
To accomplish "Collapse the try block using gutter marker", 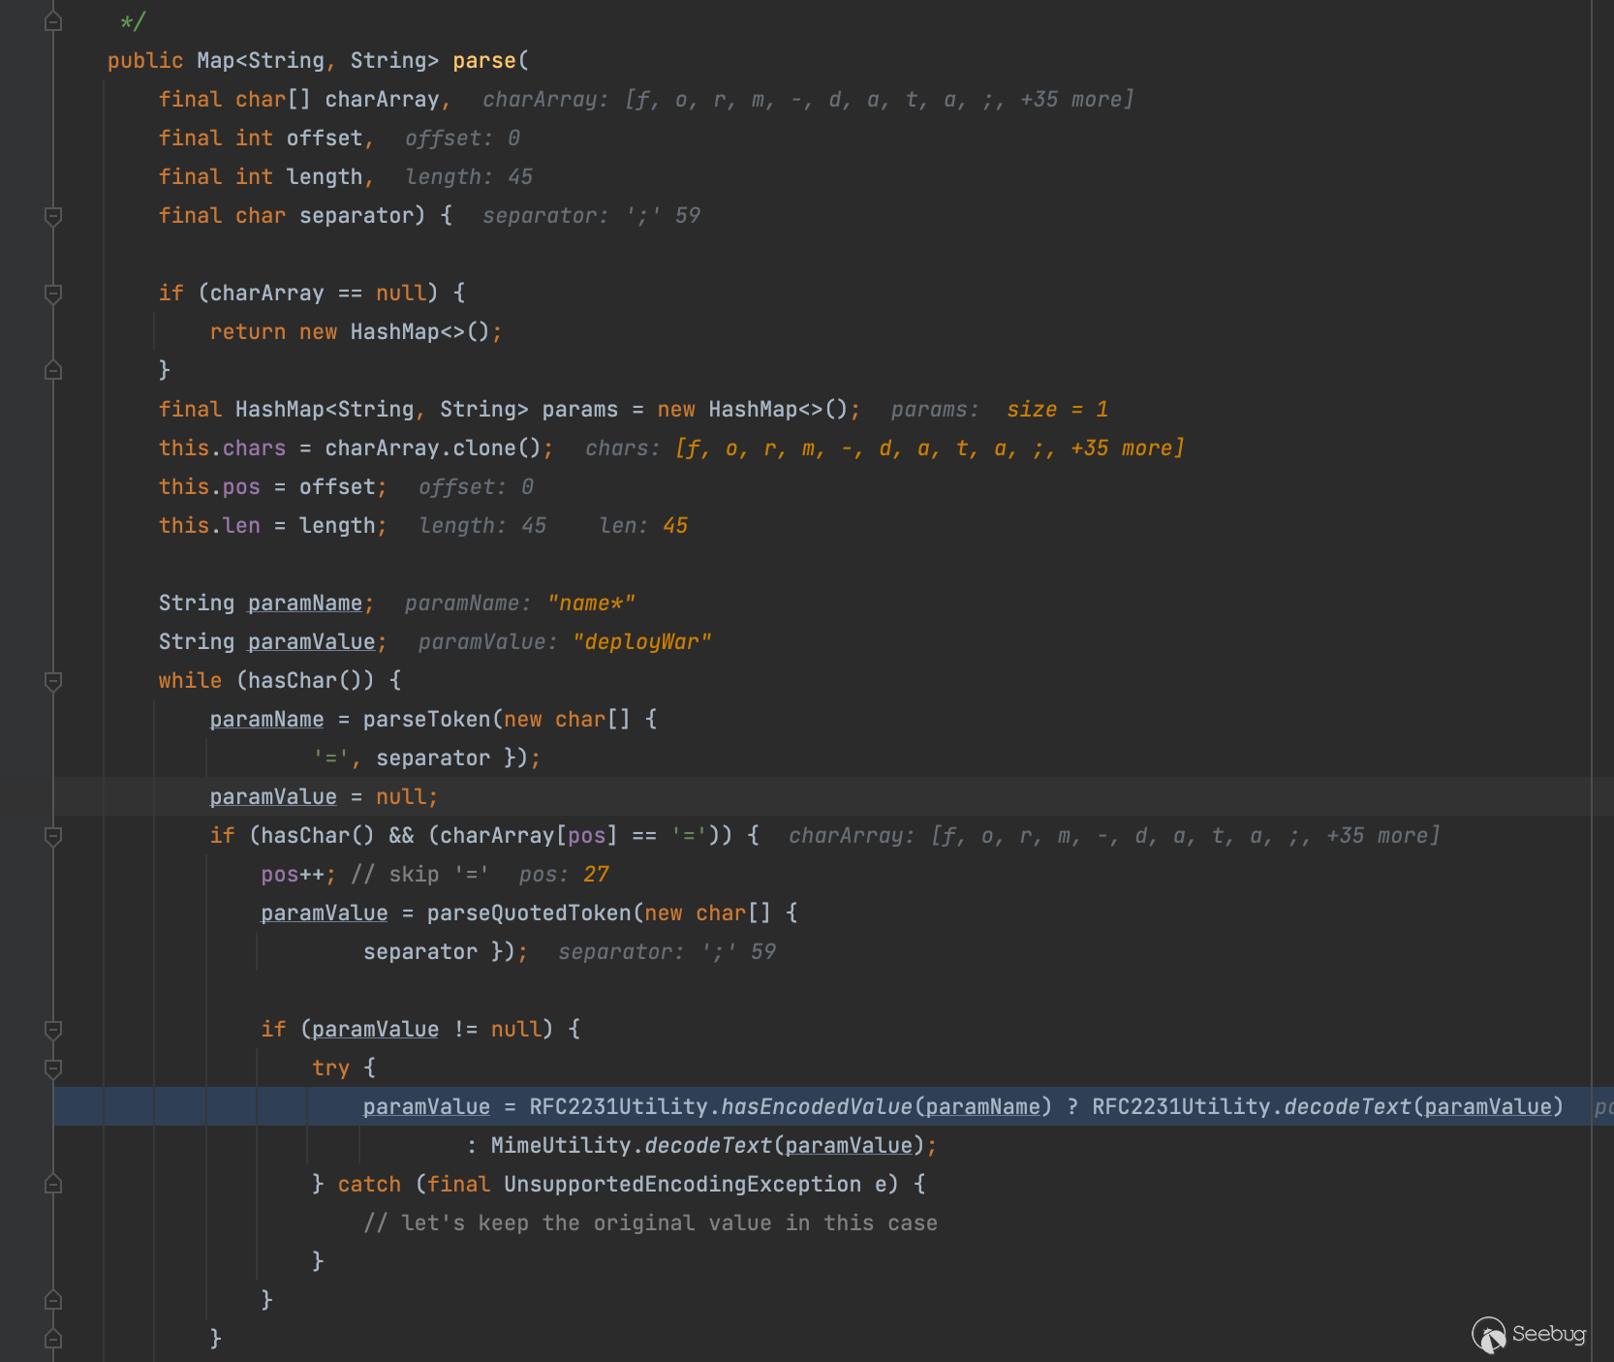I will tap(53, 1068).
